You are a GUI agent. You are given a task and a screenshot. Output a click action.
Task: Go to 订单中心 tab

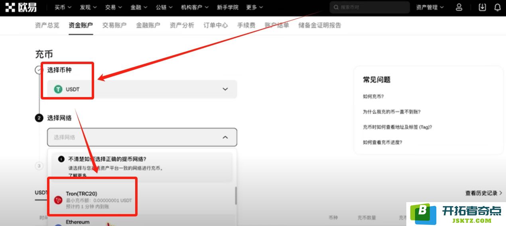click(x=216, y=25)
